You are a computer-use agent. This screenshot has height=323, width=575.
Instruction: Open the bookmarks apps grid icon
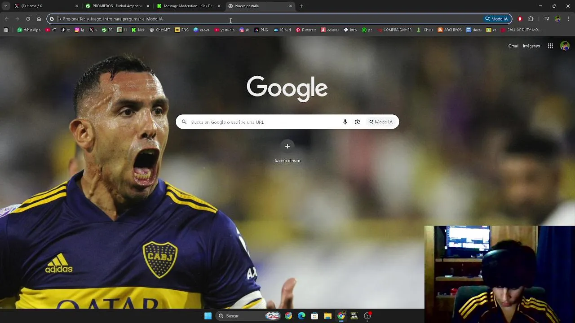pyautogui.click(x=6, y=30)
